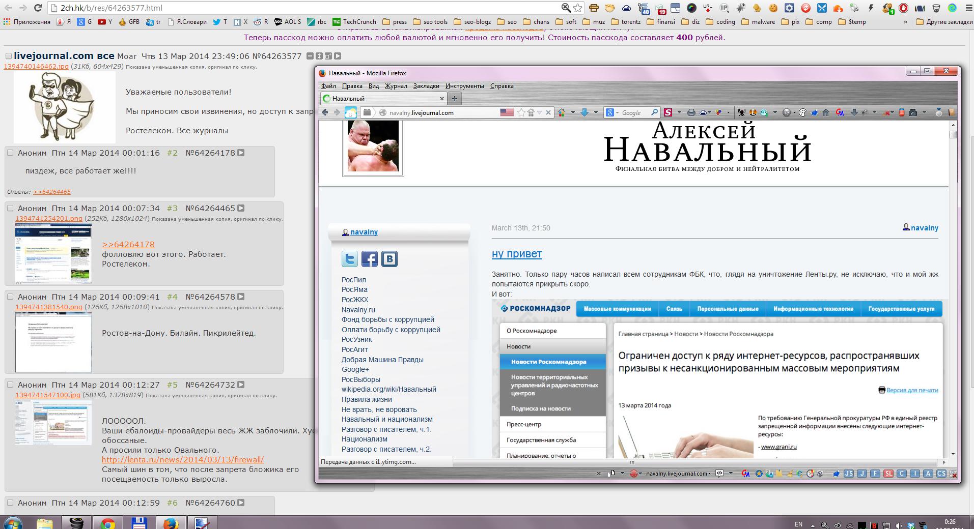Viewport: 974px width, 529px height.
Task: Follow the >>64264178 reply link in post #3
Action: click(128, 244)
